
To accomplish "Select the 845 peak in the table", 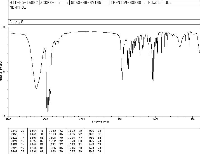I will click(x=91, y=145).
